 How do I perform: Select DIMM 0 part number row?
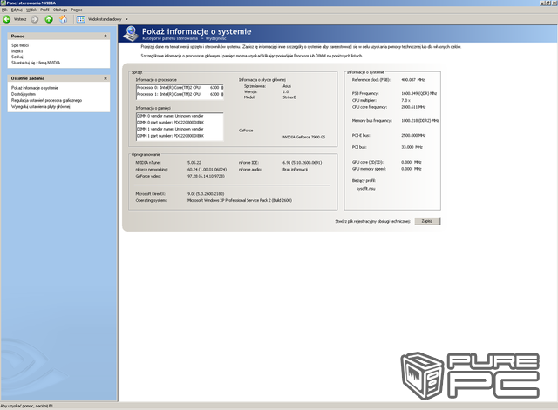(x=180, y=122)
